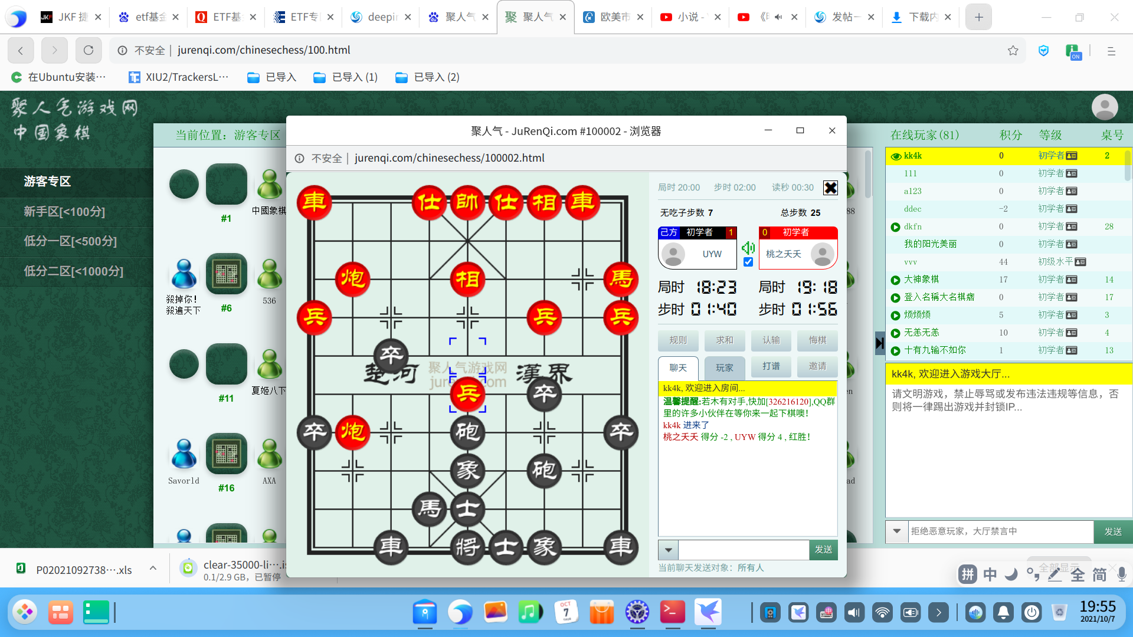Expand the lobby chat dropdown arrow
Viewport: 1133px width, 637px height.
[x=896, y=531]
